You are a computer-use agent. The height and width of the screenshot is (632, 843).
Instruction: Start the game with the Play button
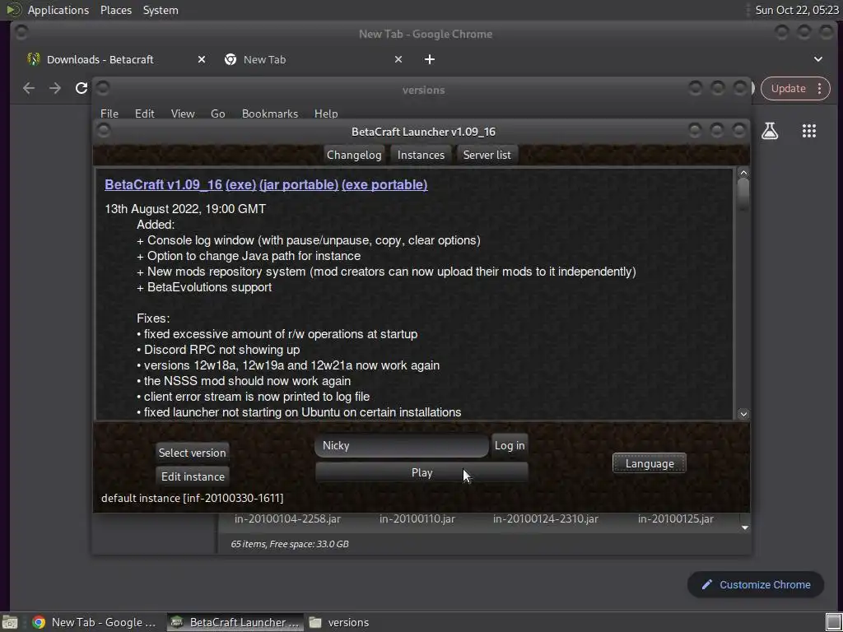421,472
